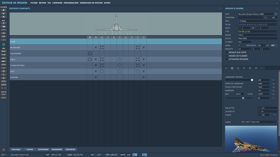Adjust the Carburant interne slider handle

[252, 80]
